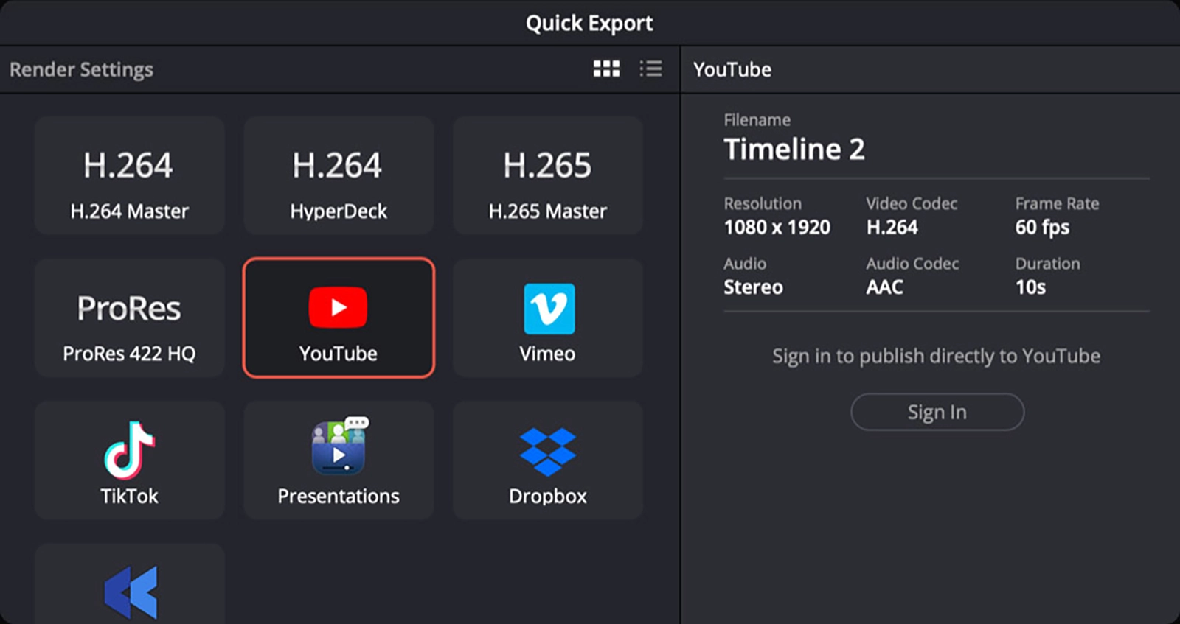
Task: Choose the Dropbox export preset
Action: pos(548,460)
